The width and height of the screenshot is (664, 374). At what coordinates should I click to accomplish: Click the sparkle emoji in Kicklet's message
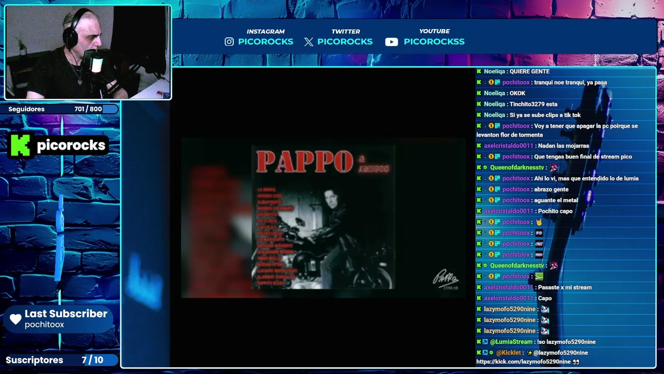click(x=529, y=353)
